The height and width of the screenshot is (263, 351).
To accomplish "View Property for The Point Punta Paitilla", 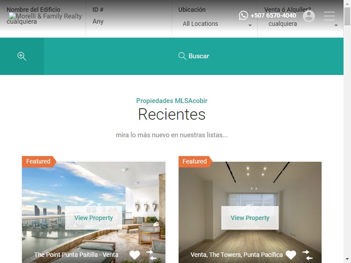I will pos(93,218).
